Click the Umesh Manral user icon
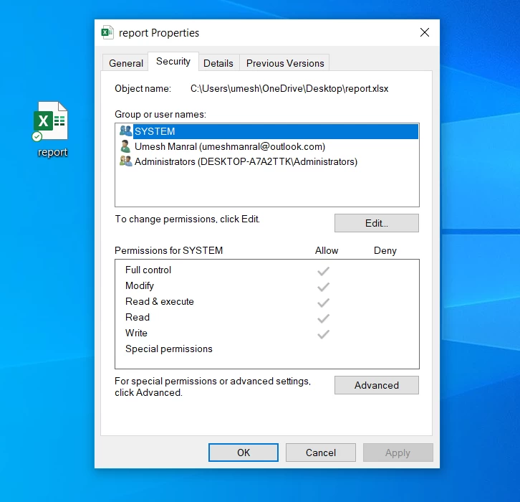The image size is (520, 502). click(125, 146)
